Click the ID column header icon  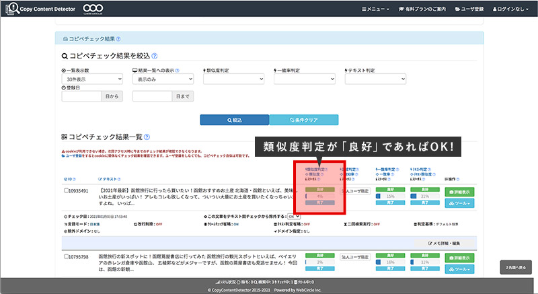pyautogui.click(x=64, y=180)
